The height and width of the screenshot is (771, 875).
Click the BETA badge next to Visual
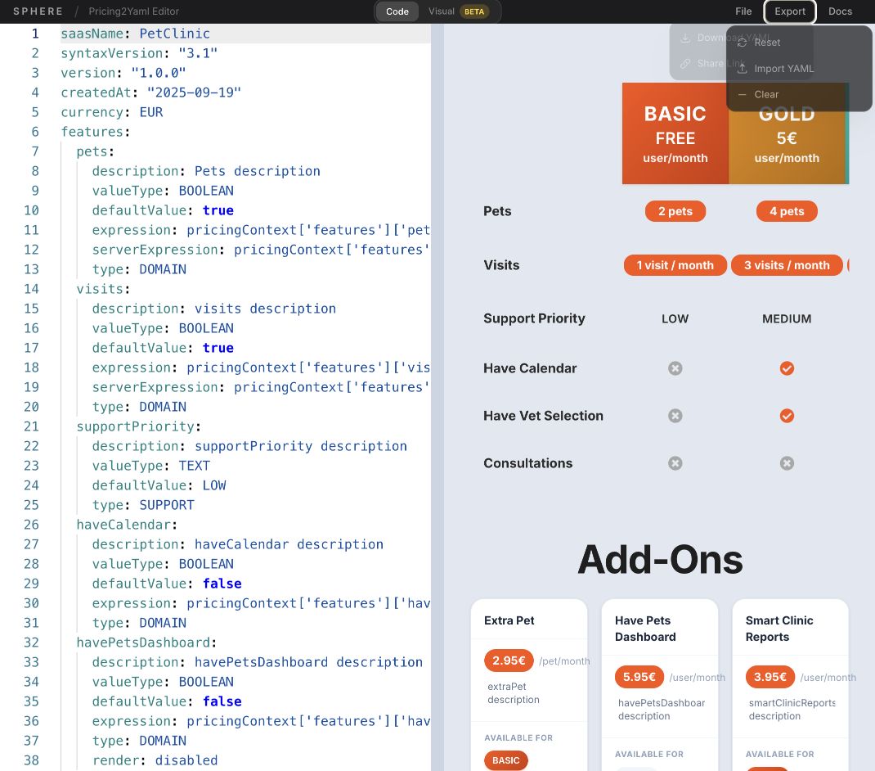click(x=474, y=11)
